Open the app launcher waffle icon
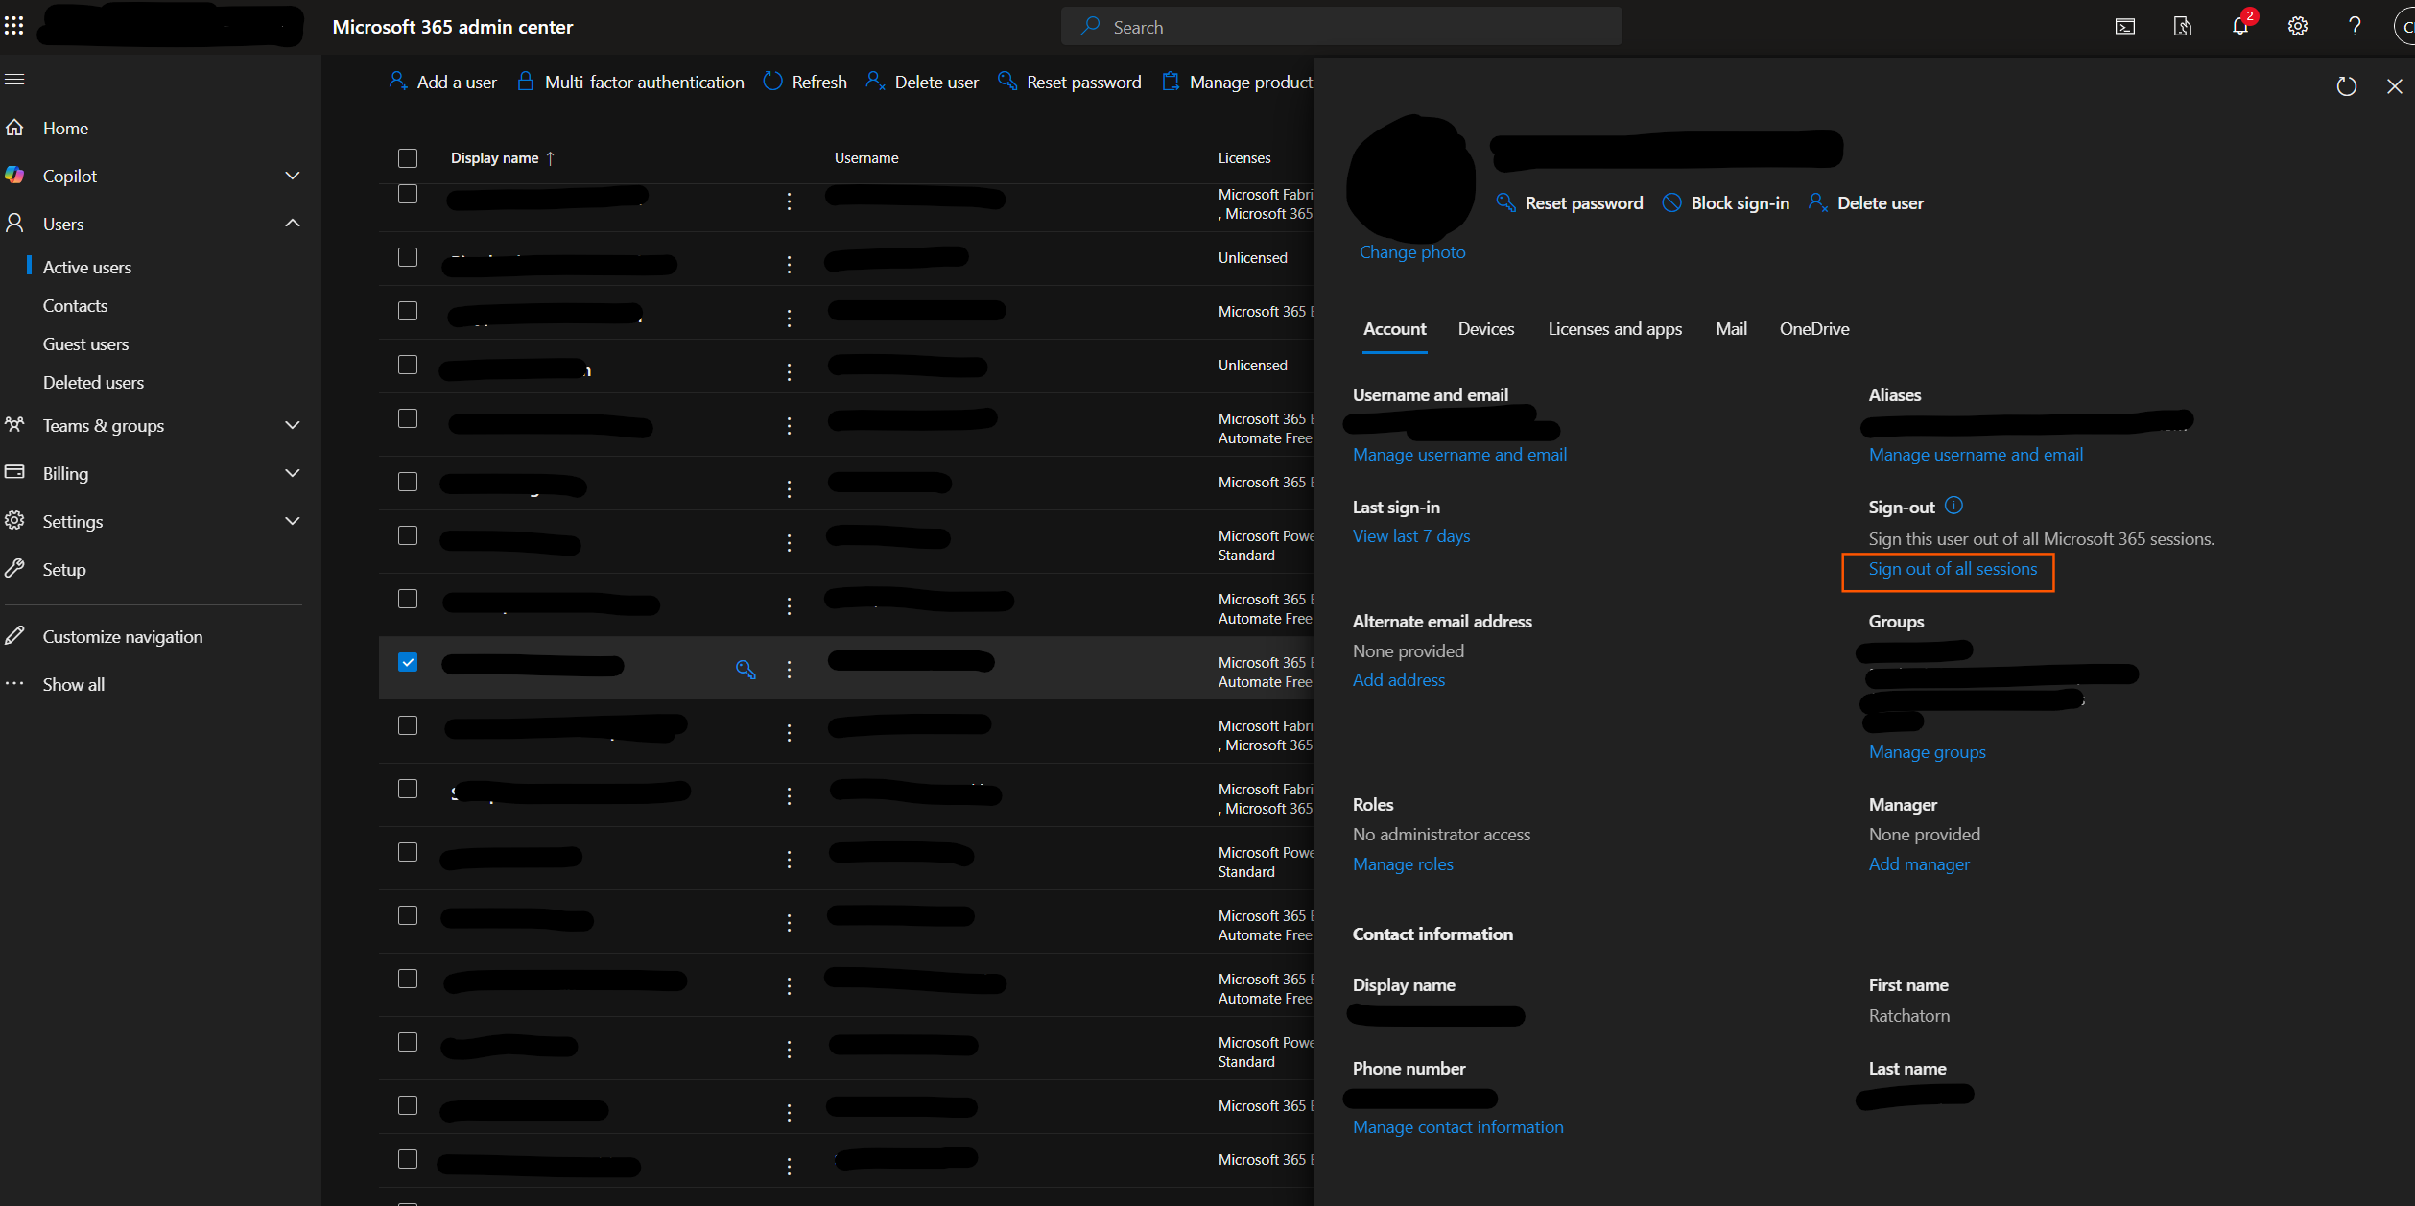 14,26
